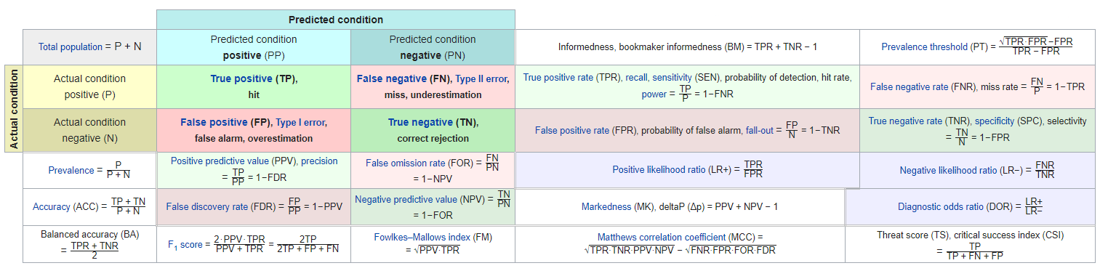
Task: Open the F1 score link
Action: 180,246
